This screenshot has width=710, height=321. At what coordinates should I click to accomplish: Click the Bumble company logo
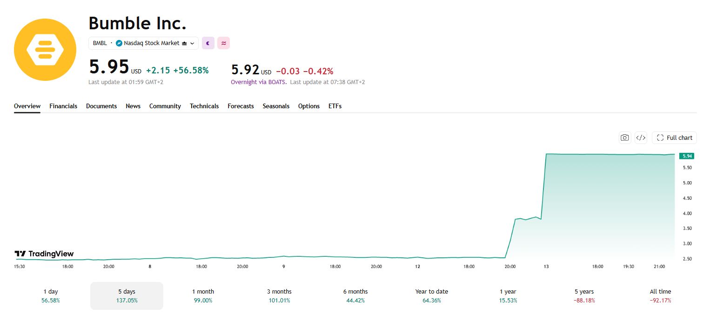click(45, 50)
